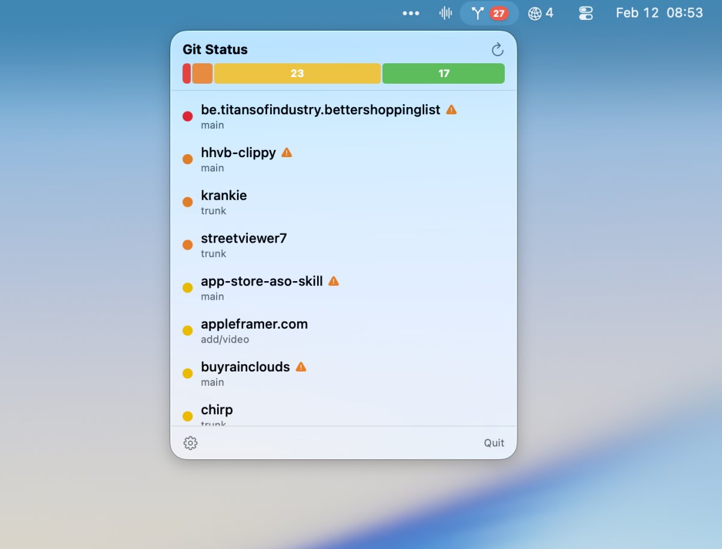Viewport: 722px width, 549px height.
Task: Click red status dot for be.titansofindustry.bettershoppinglist
Action: click(x=188, y=116)
